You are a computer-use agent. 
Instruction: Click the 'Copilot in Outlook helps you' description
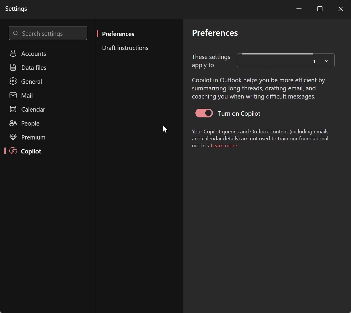[259, 88]
